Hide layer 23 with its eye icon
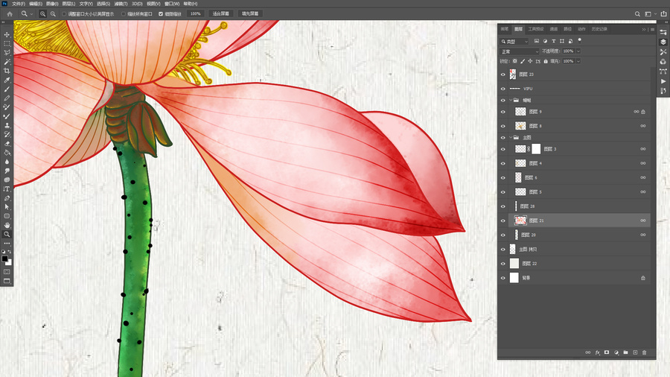Viewport: 670px width, 377px height. point(503,75)
